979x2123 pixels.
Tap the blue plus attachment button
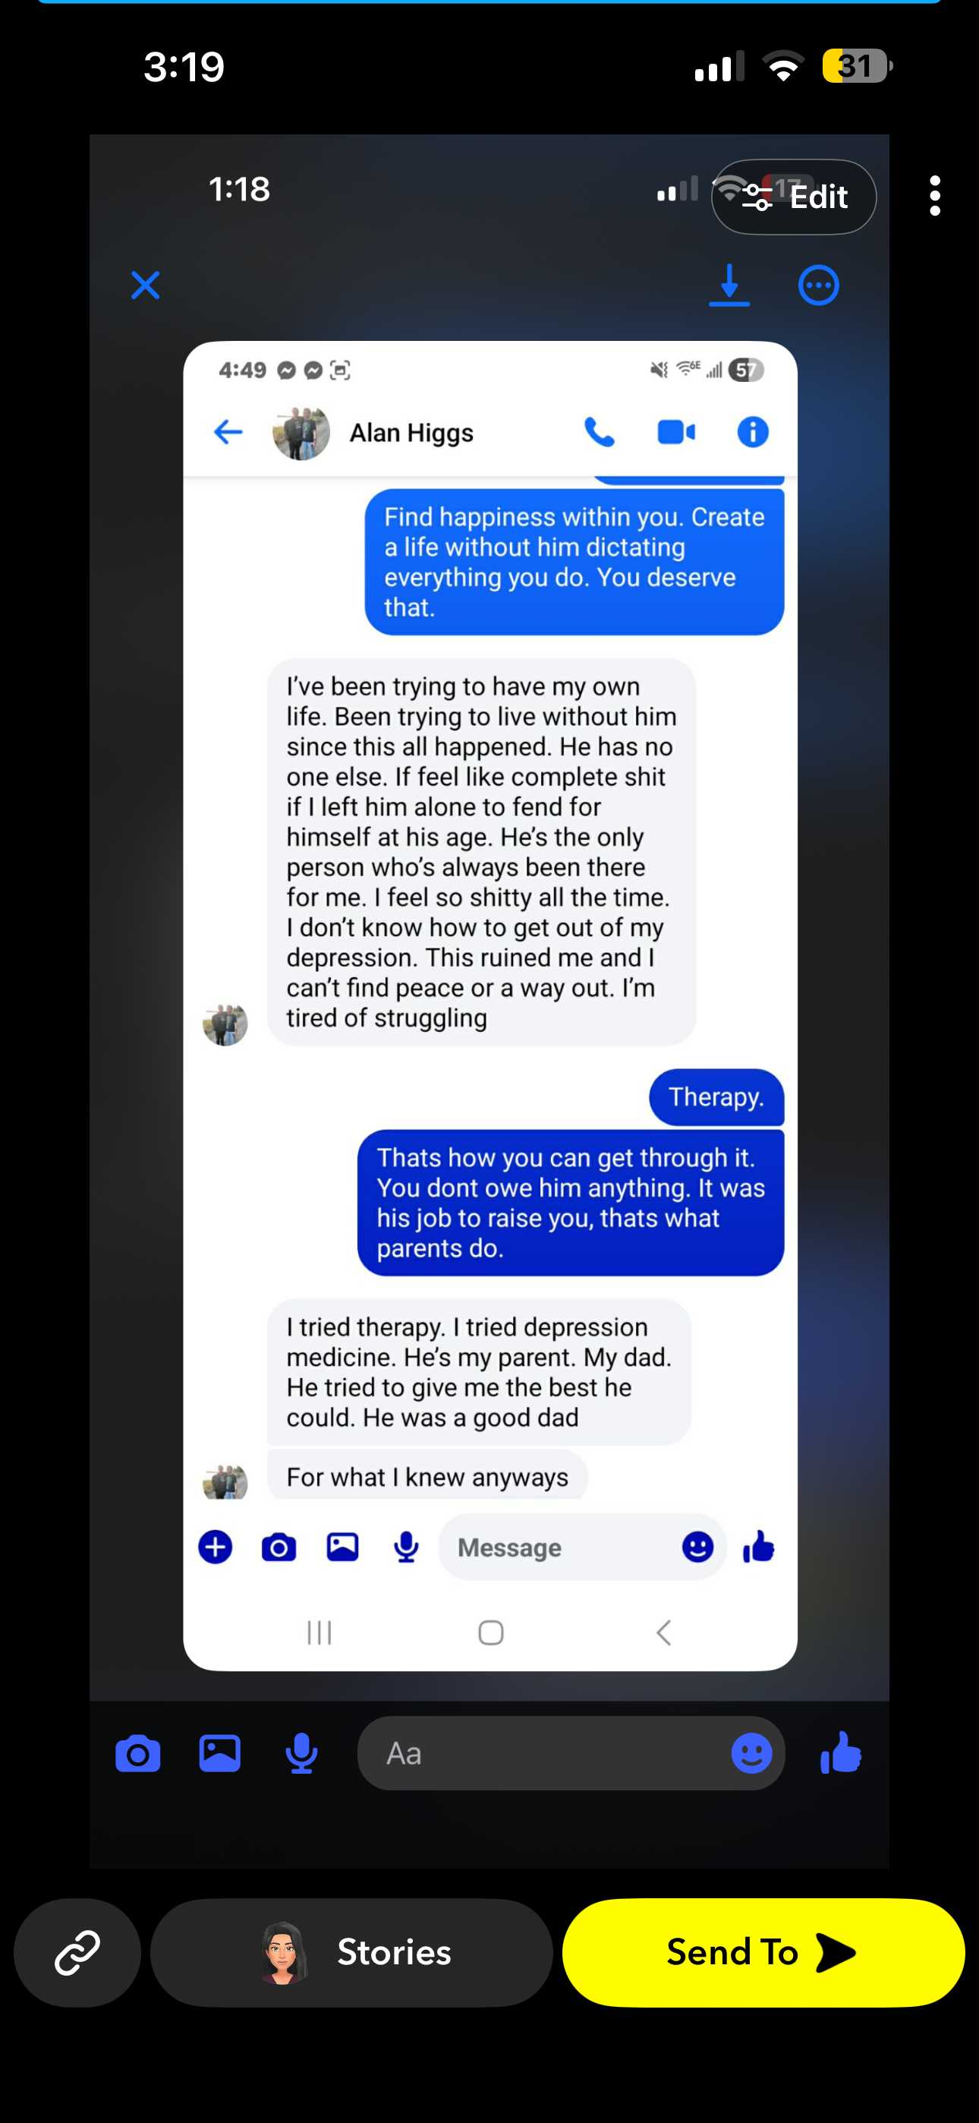click(215, 1547)
